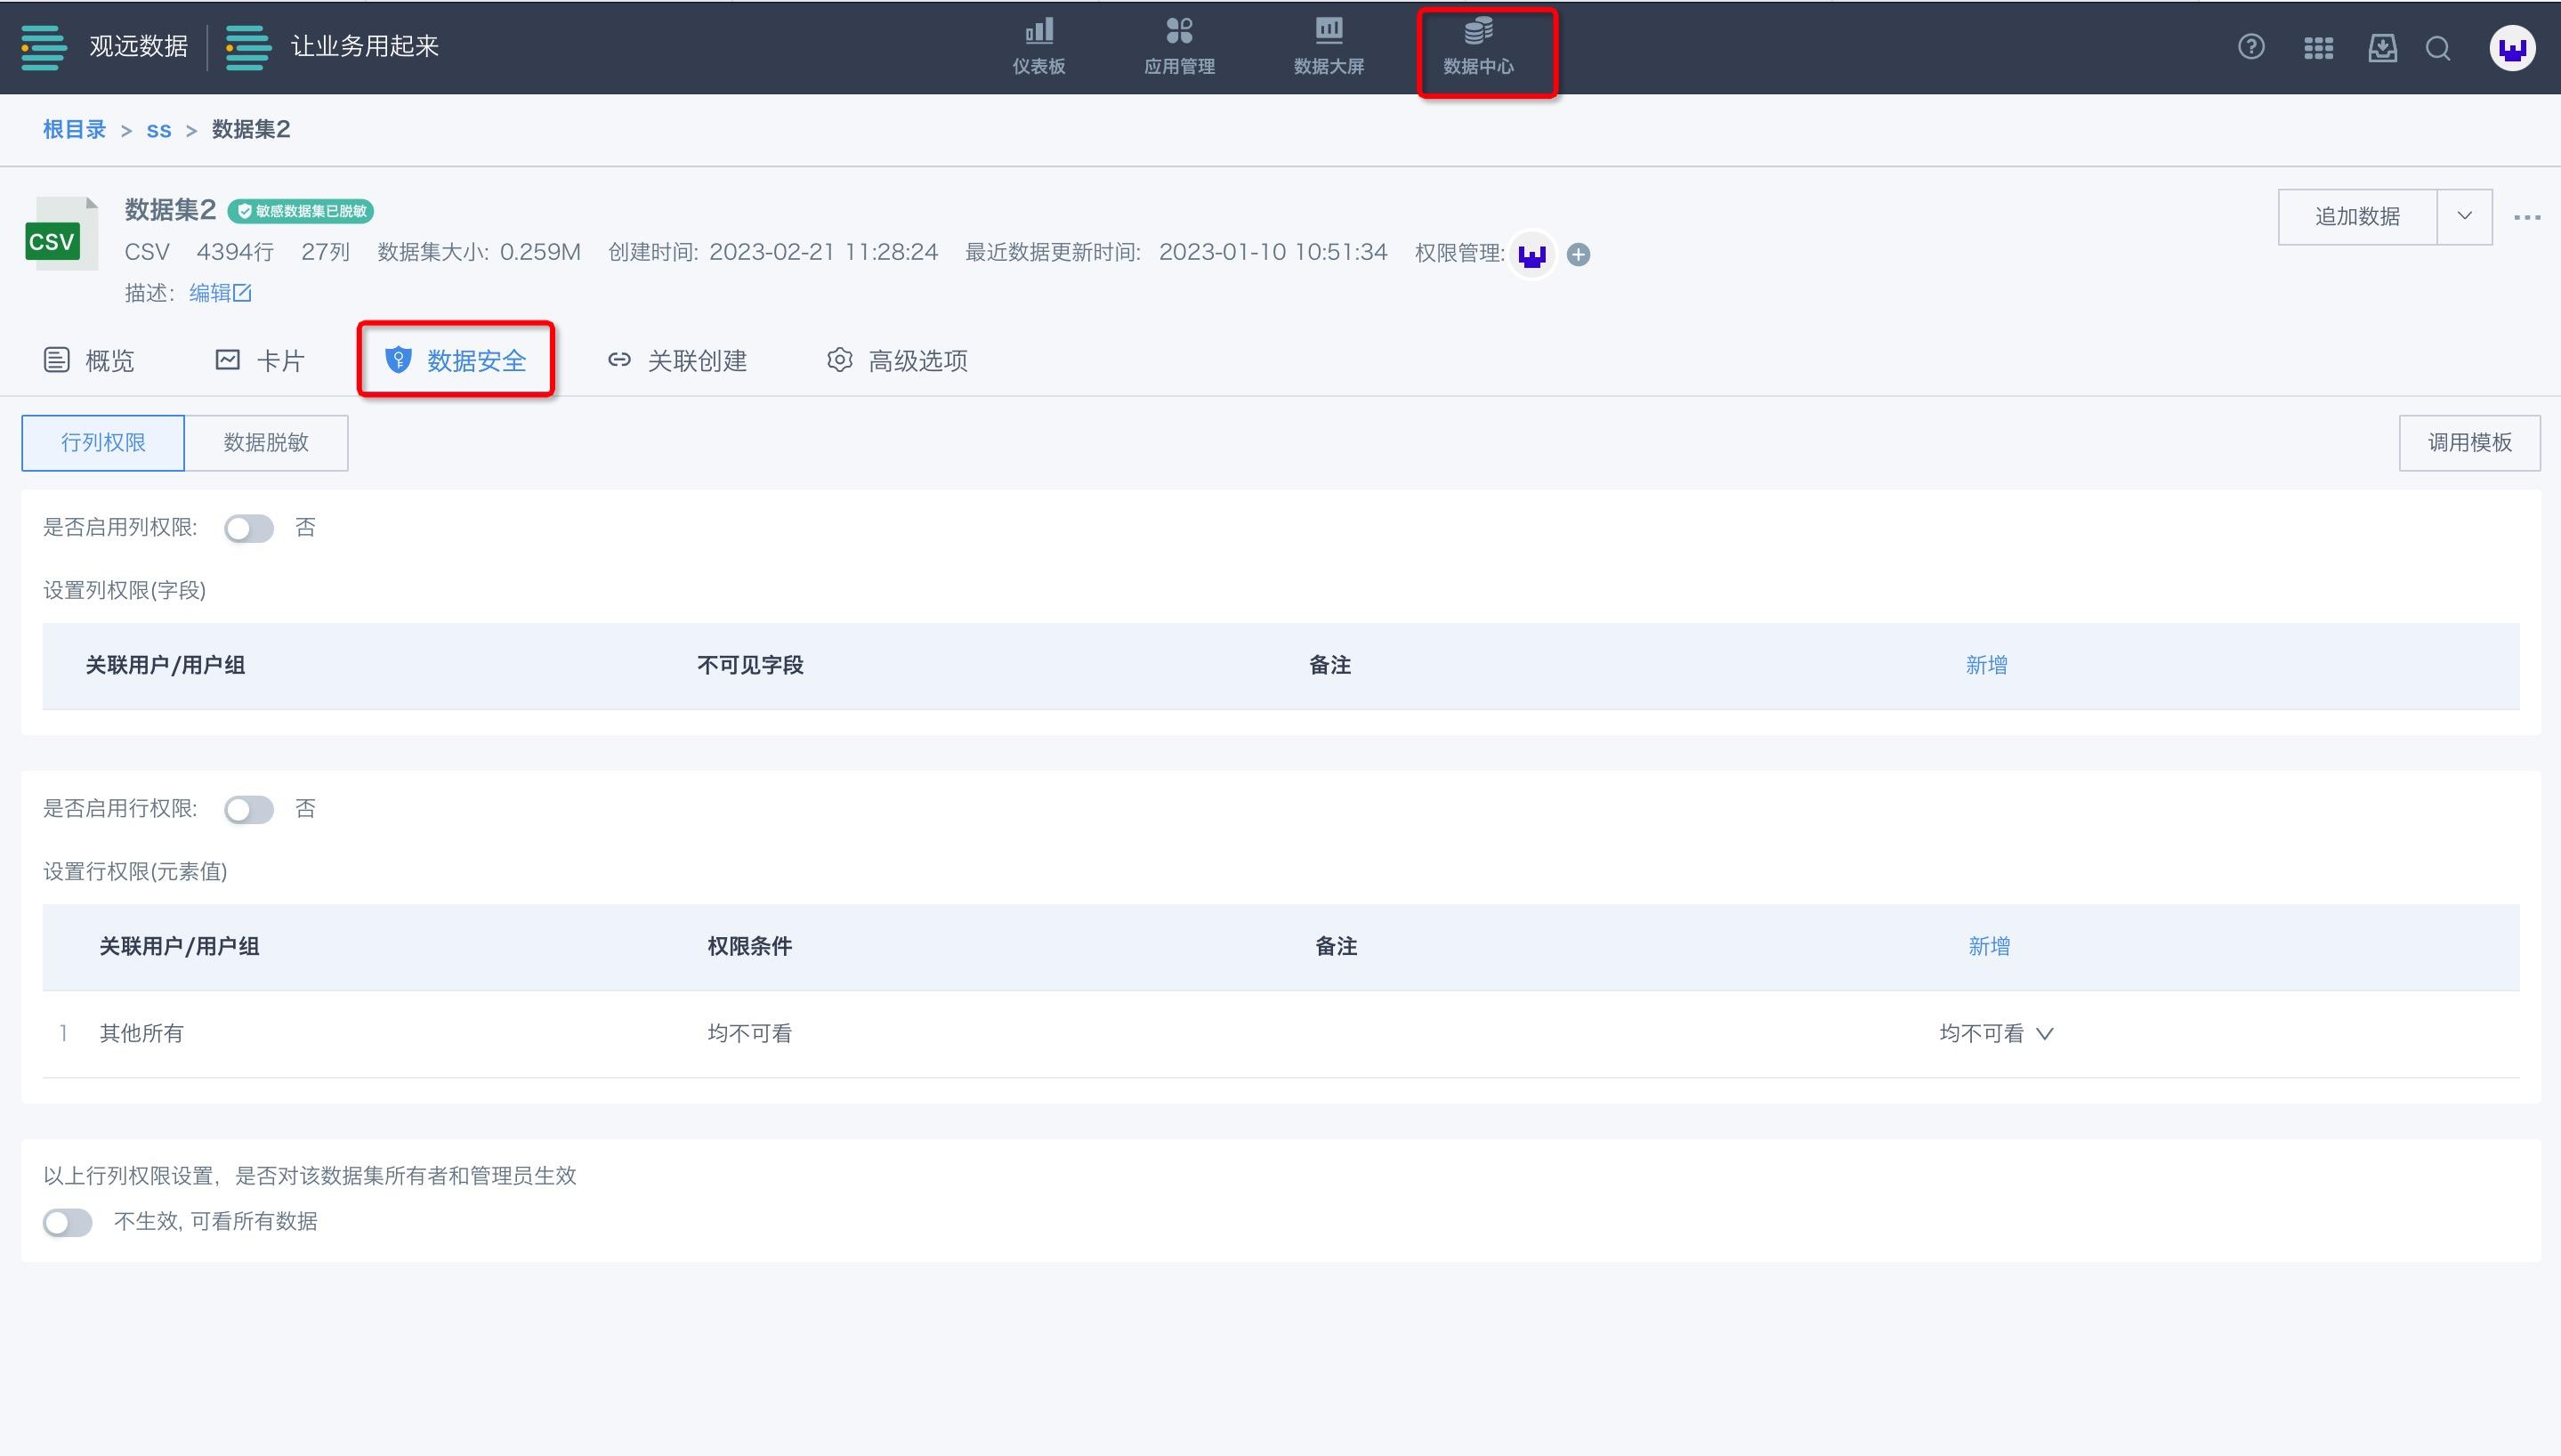The width and height of the screenshot is (2561, 1456).
Task: Enable the column permission toggle
Action: click(x=249, y=528)
